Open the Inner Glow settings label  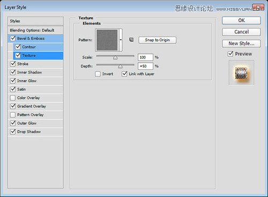(x=27, y=81)
